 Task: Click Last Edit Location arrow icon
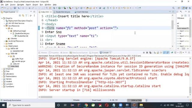pos(124,8)
